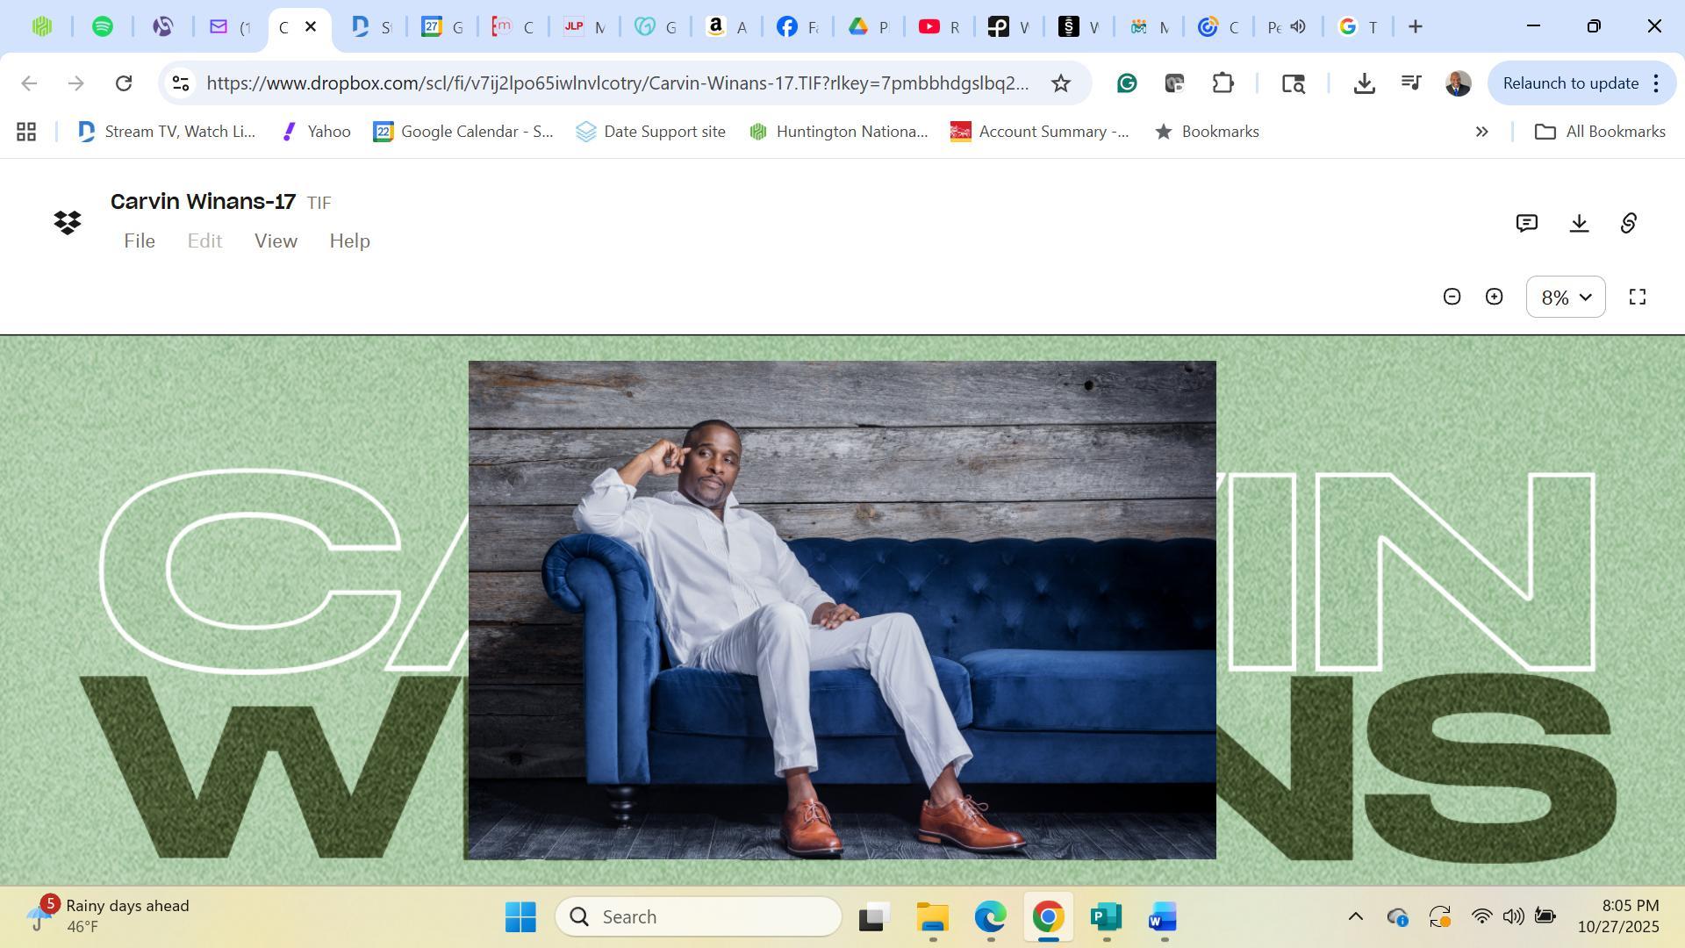Expand the hidden bookmarks chevron

coord(1481,132)
